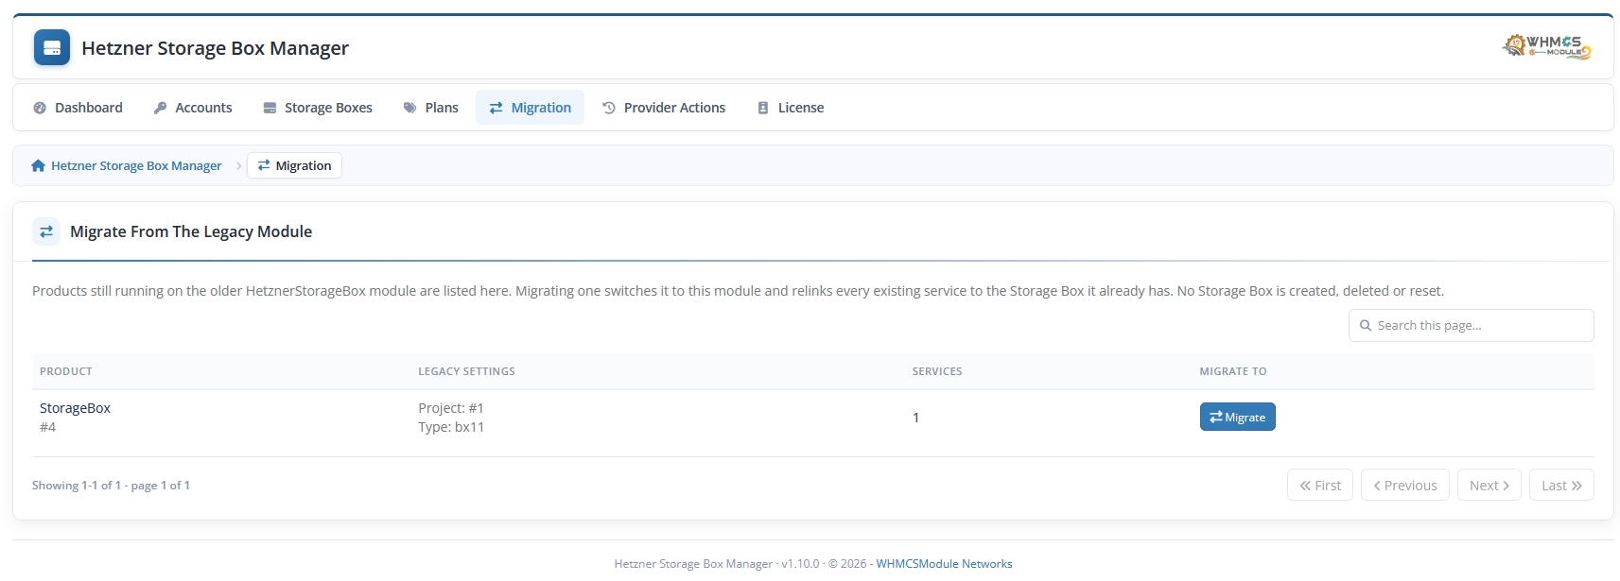Open the Provider Actions tab
1620x581 pixels.
coord(664,108)
